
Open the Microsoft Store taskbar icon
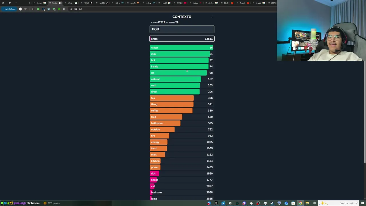pos(293,203)
